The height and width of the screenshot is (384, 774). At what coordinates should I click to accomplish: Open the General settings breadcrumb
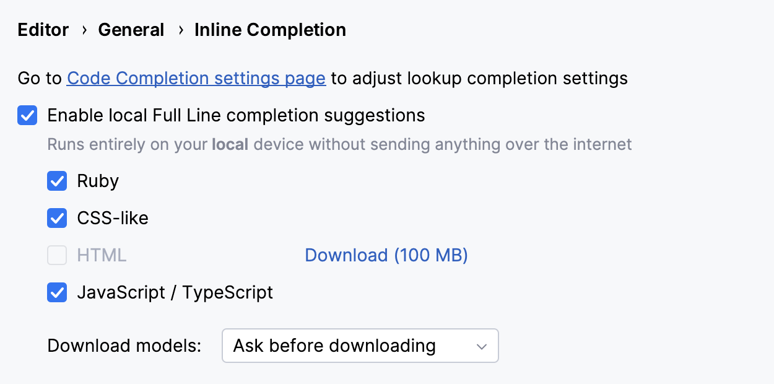coord(131,29)
